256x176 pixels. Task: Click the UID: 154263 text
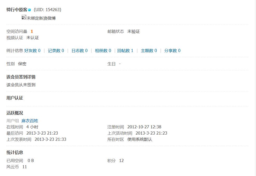47,10
